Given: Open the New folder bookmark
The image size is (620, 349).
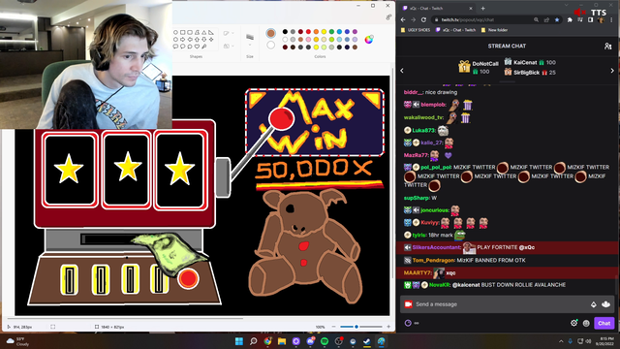Looking at the screenshot, I should (494, 30).
